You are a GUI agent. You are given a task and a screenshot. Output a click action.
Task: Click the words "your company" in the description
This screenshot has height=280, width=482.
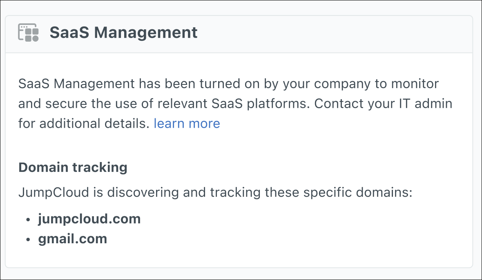[328, 84]
